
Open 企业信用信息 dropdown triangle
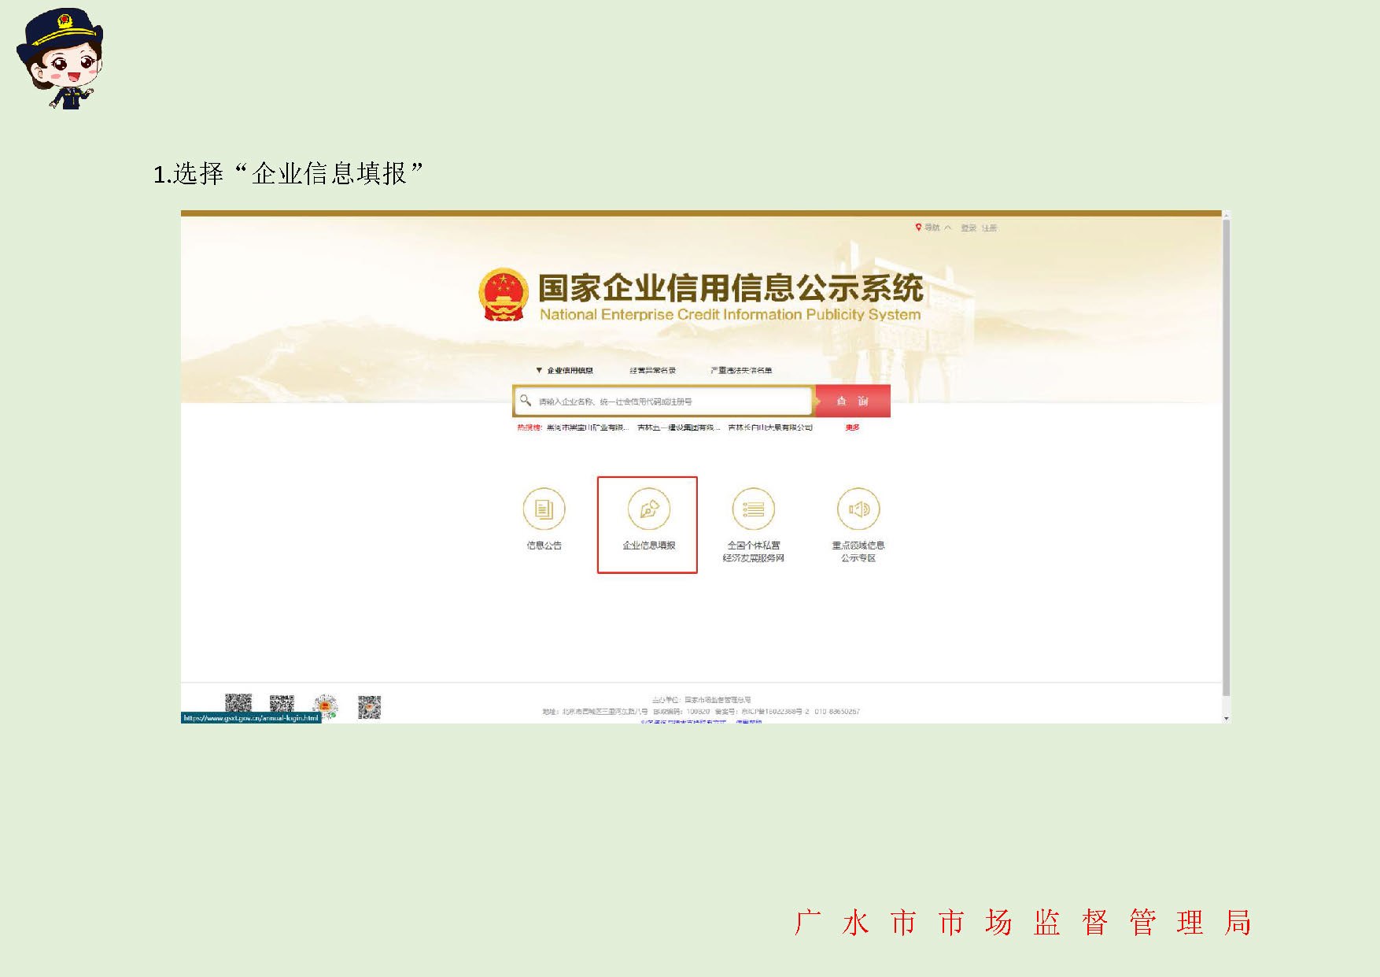(x=539, y=370)
